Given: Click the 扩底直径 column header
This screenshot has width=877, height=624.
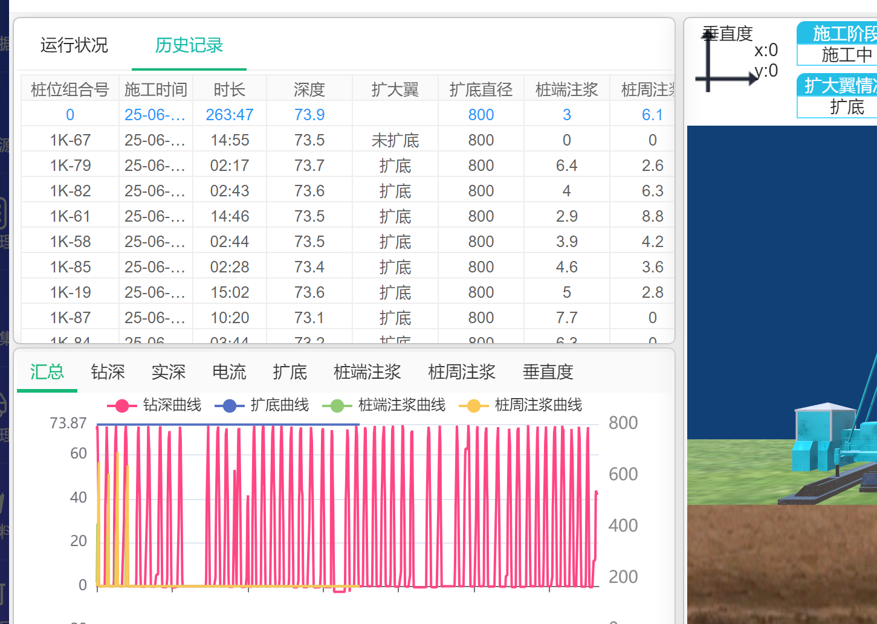Looking at the screenshot, I should (x=481, y=89).
